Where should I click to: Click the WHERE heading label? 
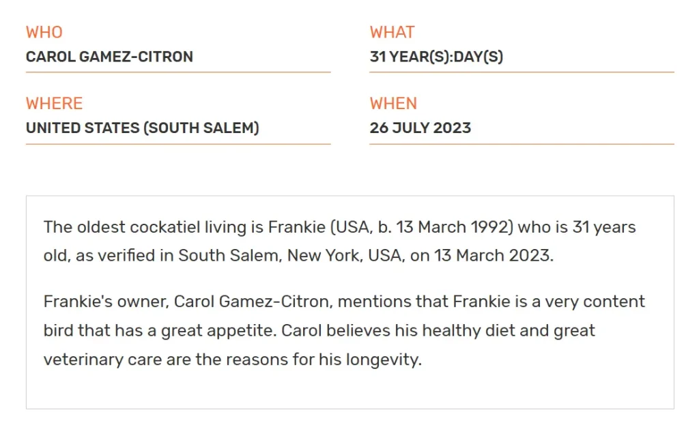point(54,104)
